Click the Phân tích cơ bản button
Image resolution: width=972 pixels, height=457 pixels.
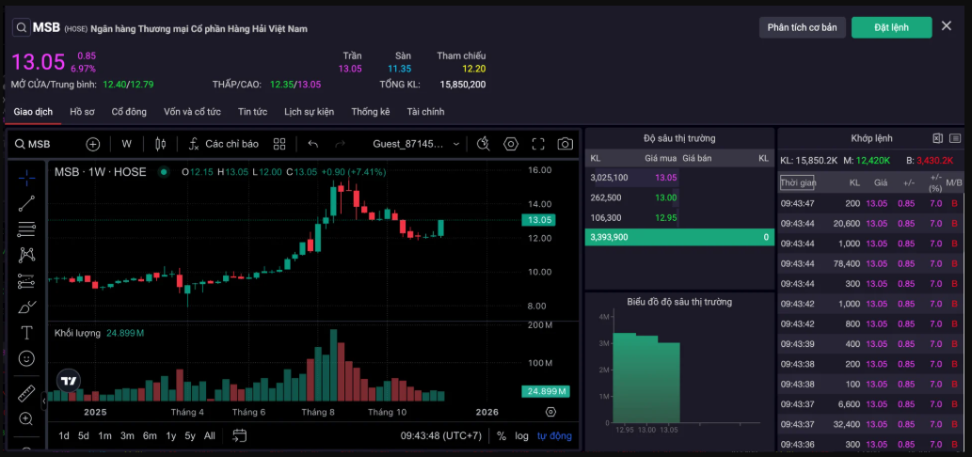802,27
